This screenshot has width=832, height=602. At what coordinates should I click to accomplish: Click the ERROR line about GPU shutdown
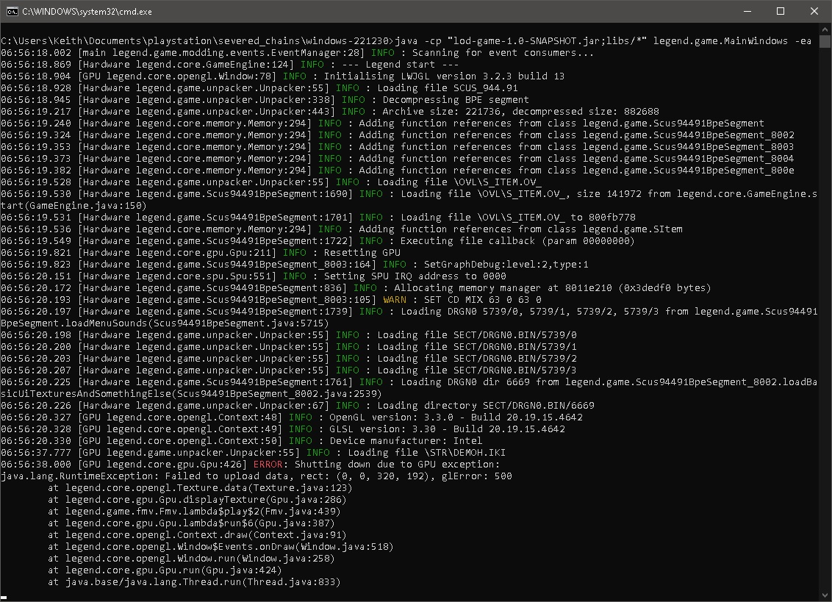coord(220,464)
